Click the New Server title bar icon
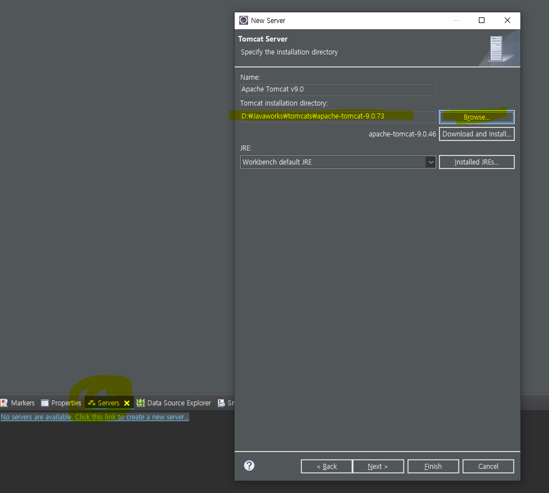Viewport: 549px width, 493px height. [x=243, y=20]
